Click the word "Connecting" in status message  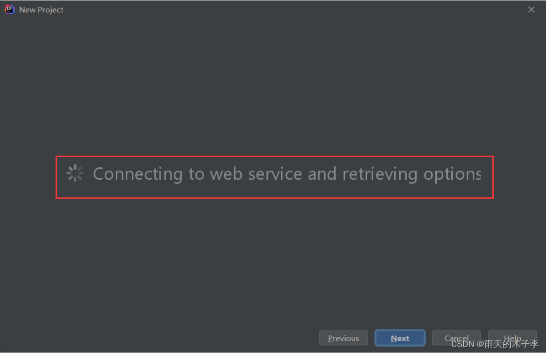point(138,174)
